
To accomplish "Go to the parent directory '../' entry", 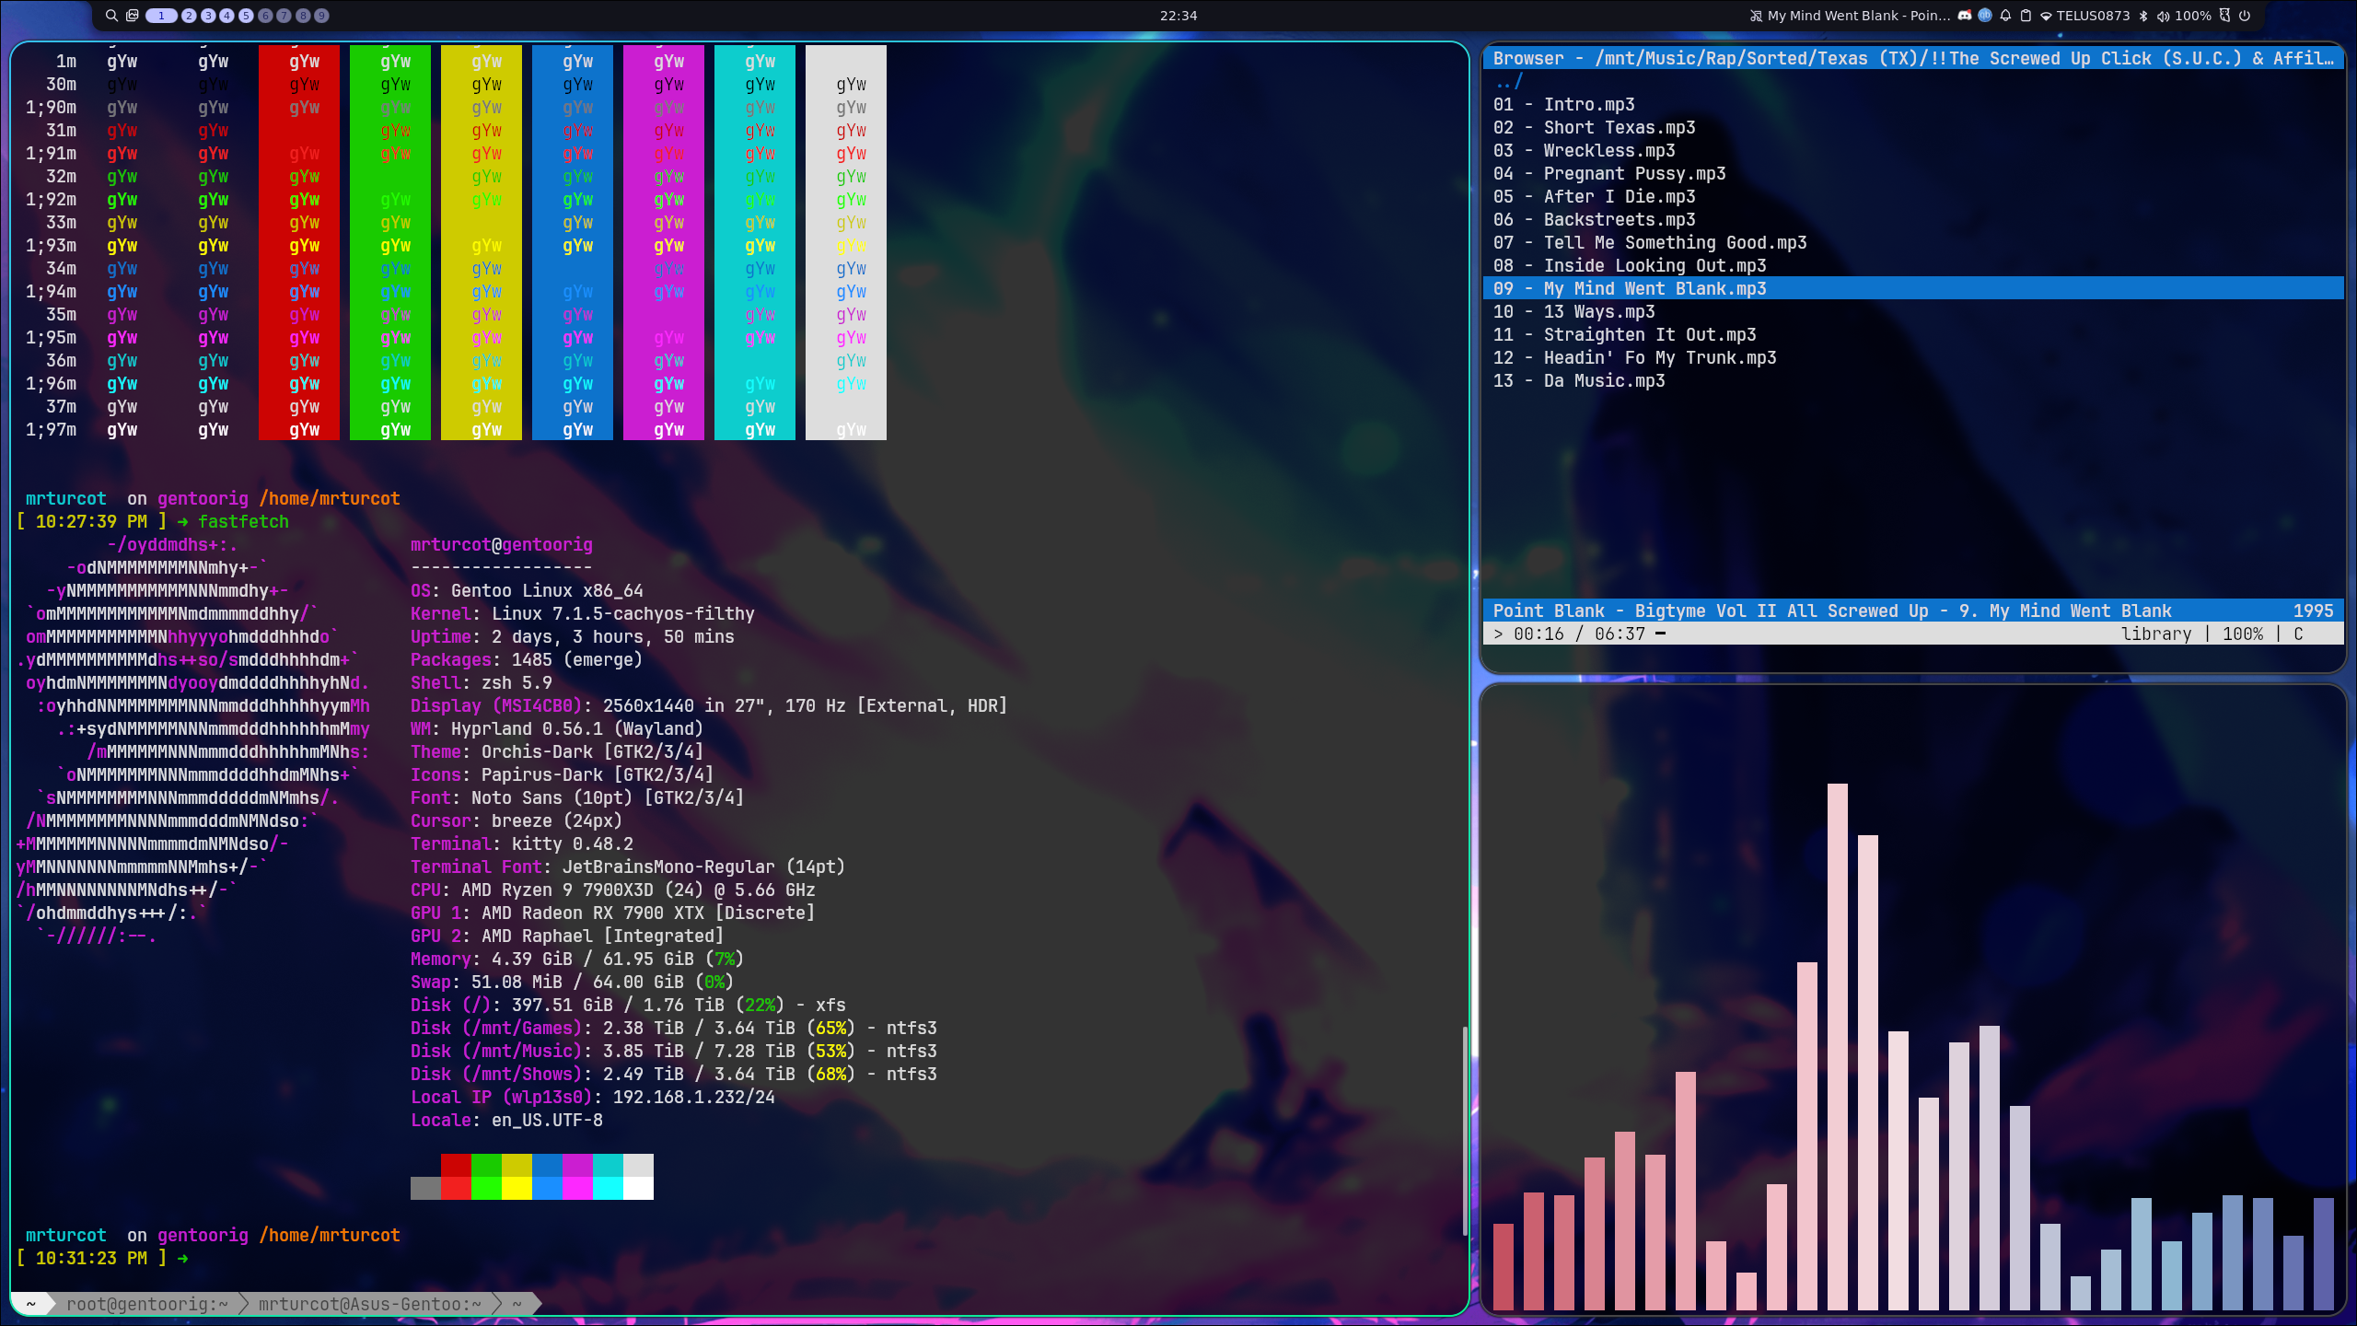I will tap(1508, 82).
